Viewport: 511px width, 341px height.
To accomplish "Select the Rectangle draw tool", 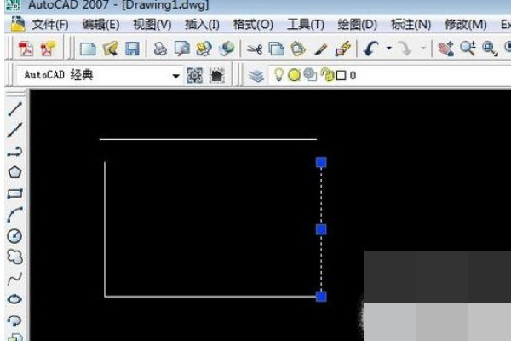I will point(15,194).
